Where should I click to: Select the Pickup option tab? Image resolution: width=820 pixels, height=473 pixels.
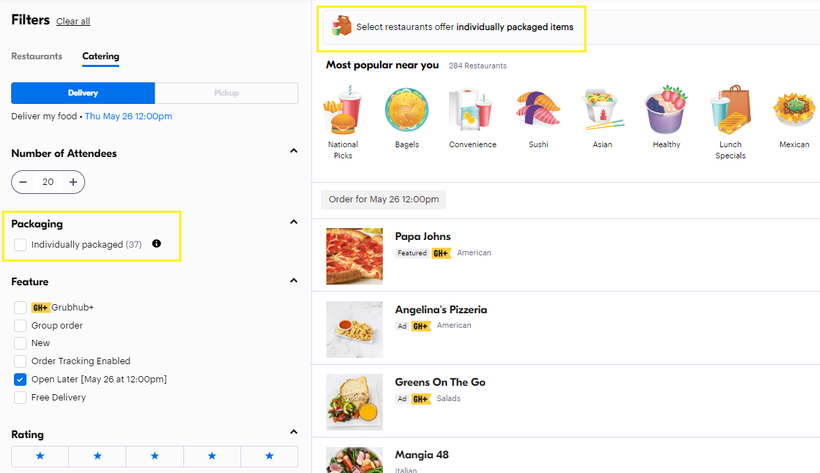pos(226,93)
